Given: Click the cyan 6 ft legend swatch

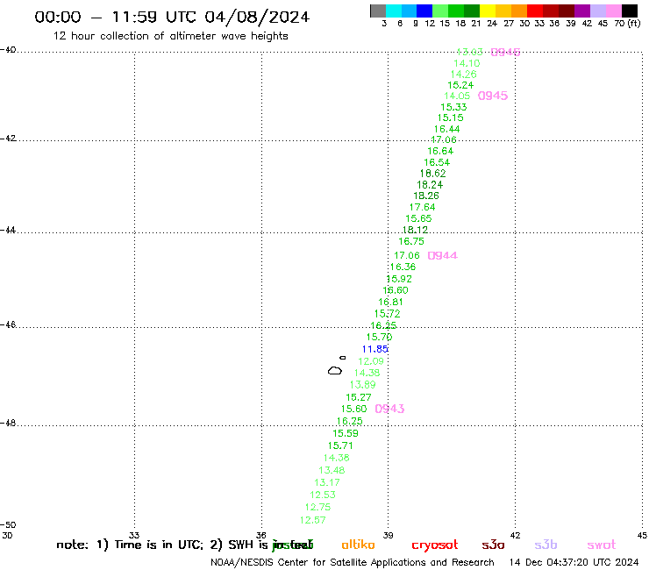Looking at the screenshot, I should (394, 11).
